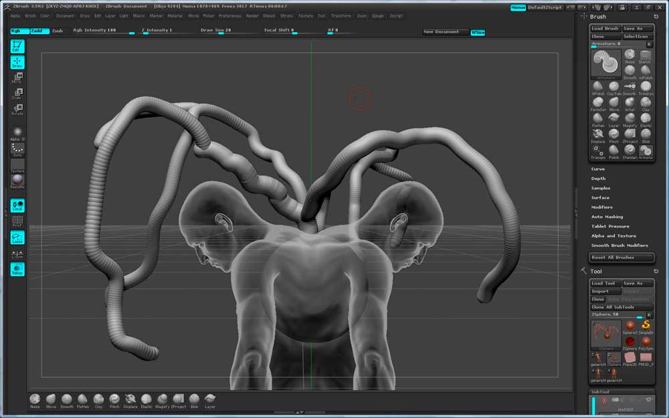Select the PolySphere tool thumbnail

pyautogui.click(x=646, y=343)
